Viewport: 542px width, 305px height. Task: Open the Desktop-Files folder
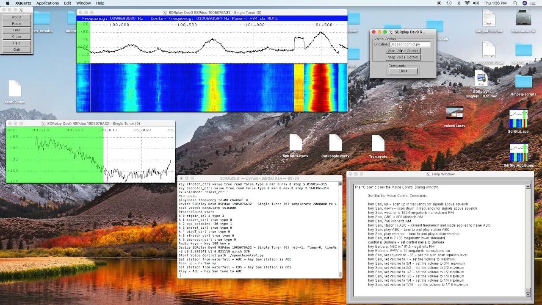[523, 50]
